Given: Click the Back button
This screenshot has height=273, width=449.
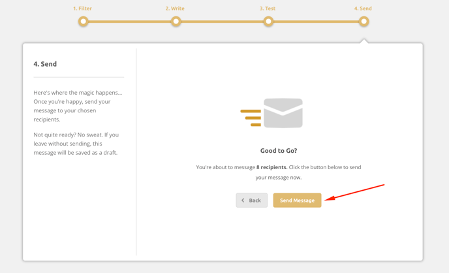Looking at the screenshot, I should [251, 201].
